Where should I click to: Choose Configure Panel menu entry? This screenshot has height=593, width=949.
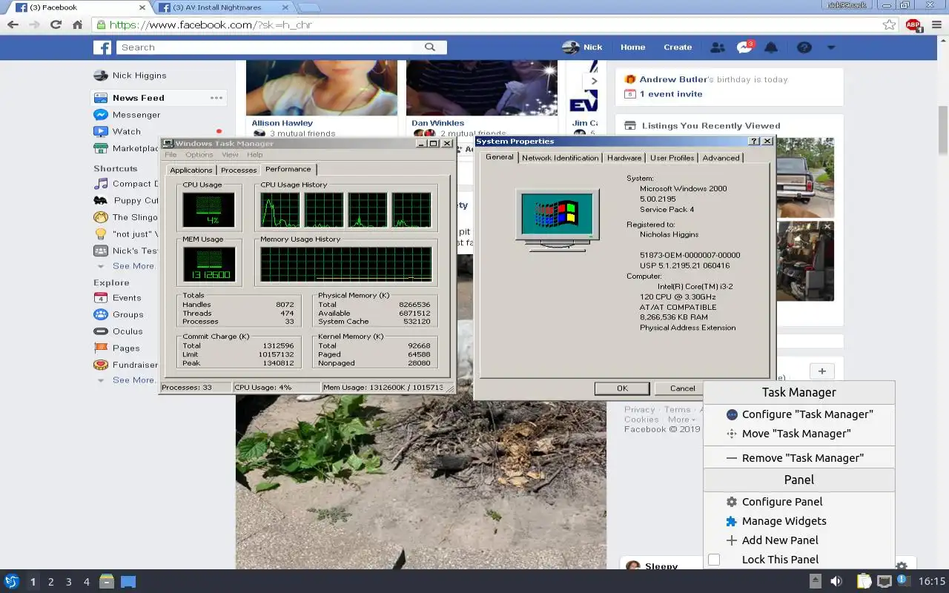799,502
